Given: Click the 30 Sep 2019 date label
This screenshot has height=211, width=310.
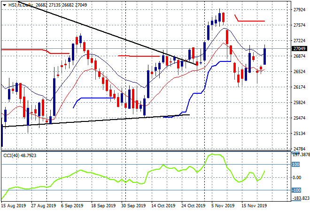Looking at the screenshot, I should tap(133, 206).
